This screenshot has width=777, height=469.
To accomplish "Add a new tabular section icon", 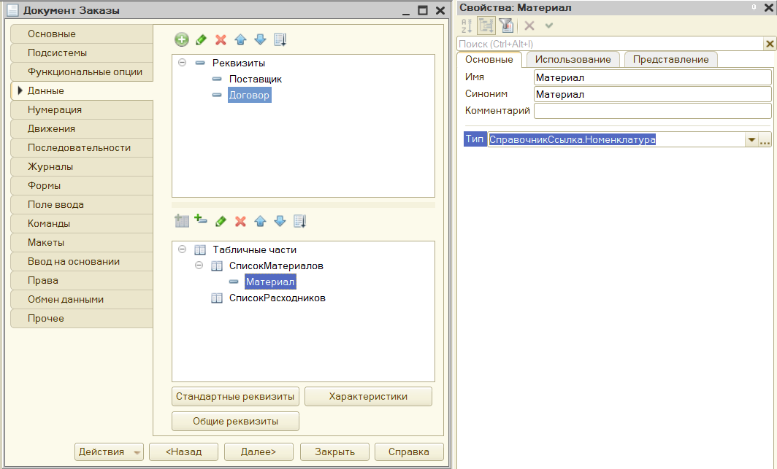I will pos(182,221).
